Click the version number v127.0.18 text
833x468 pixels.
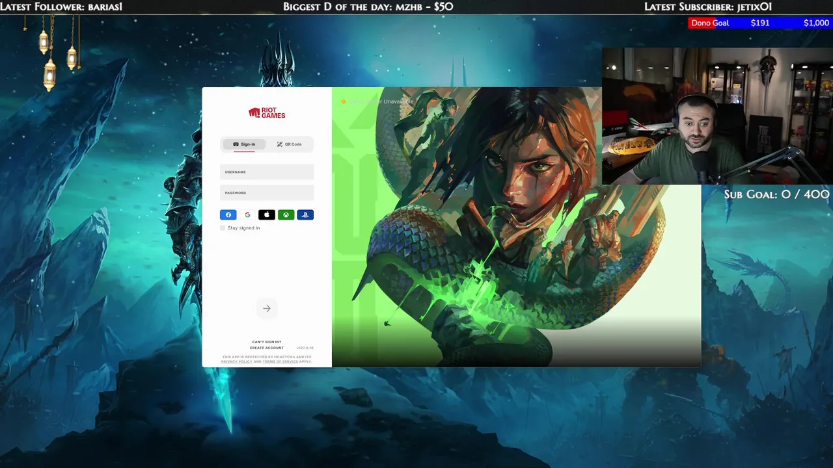click(x=305, y=348)
